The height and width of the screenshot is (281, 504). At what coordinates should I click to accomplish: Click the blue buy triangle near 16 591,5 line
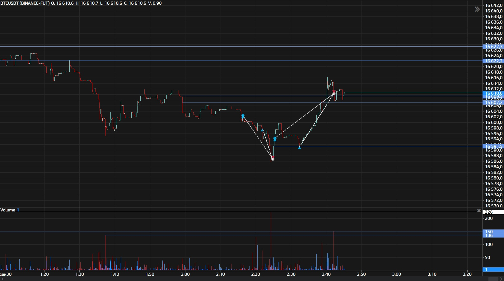click(299, 147)
